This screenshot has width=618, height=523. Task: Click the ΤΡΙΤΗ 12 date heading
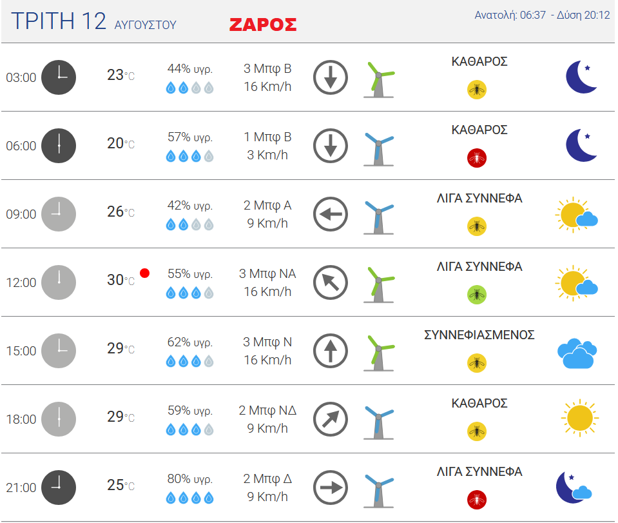59,21
